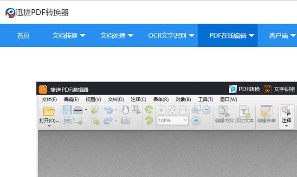The height and width of the screenshot is (177, 297).
Task: Click the PDF转换 button in title bar
Action: coord(245,89)
